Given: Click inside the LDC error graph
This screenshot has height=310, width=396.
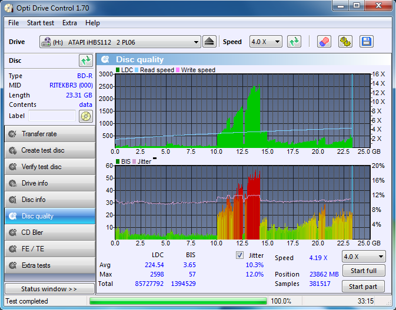Looking at the screenshot, I should [242, 110].
